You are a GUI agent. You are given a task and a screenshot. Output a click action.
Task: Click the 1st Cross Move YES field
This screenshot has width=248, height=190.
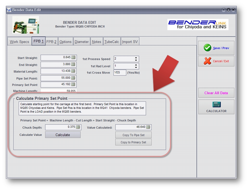(119, 73)
